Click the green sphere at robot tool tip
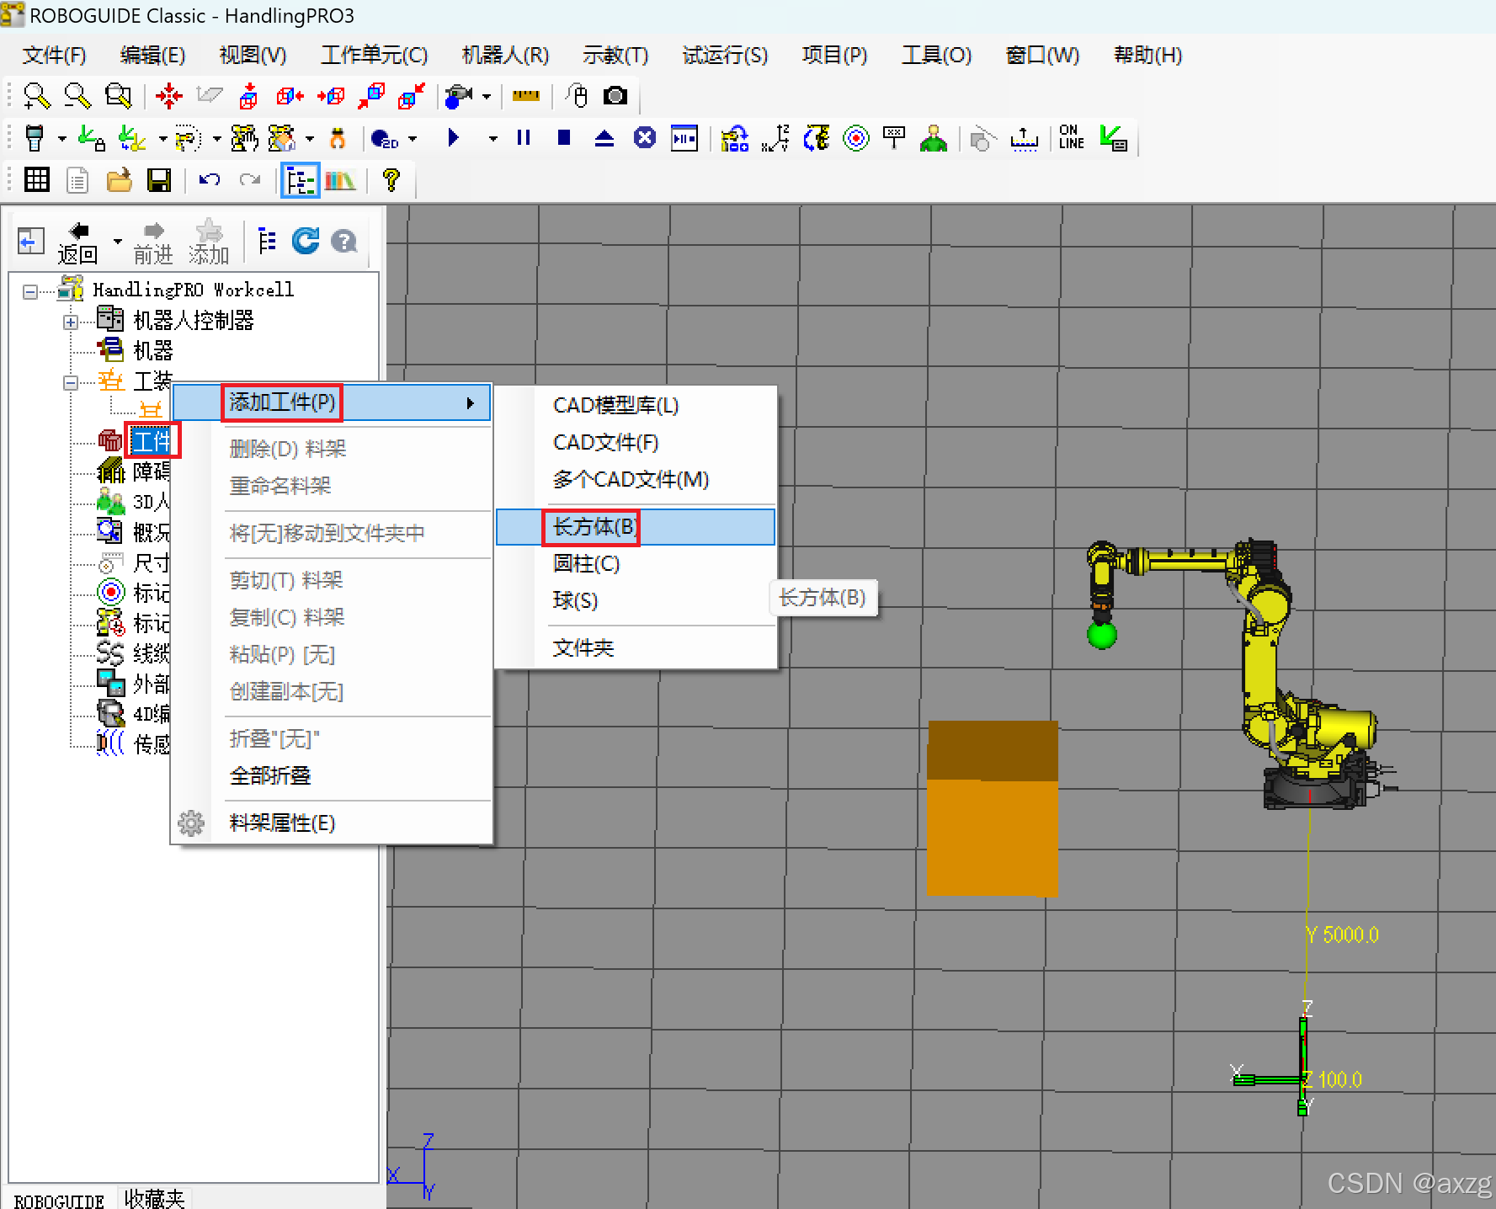 click(1102, 635)
